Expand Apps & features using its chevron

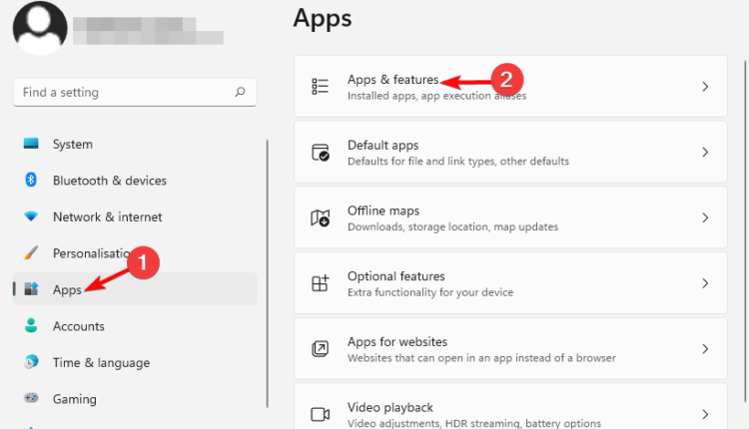pos(705,87)
